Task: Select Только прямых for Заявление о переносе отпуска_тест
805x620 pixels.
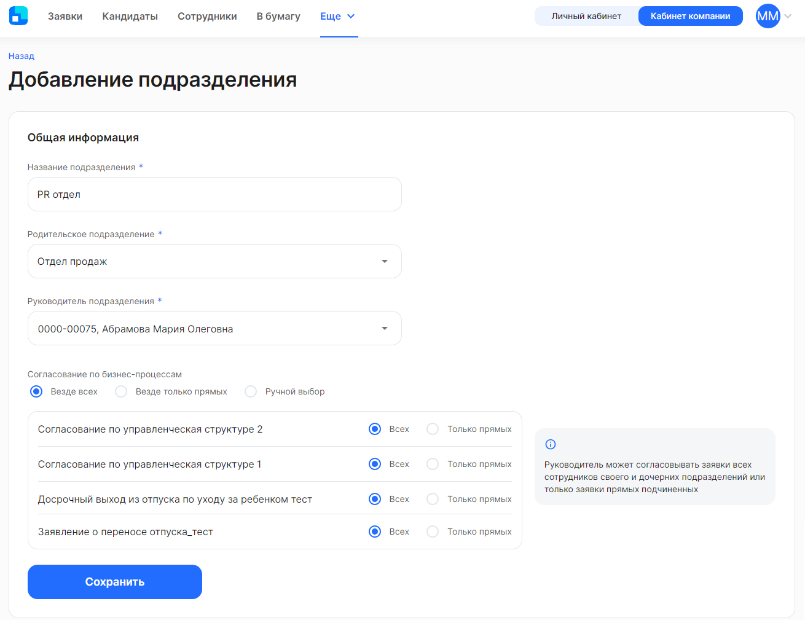Action: [x=433, y=532]
